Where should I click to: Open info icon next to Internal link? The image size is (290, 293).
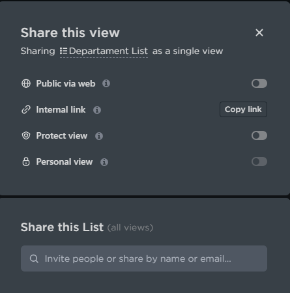97,110
